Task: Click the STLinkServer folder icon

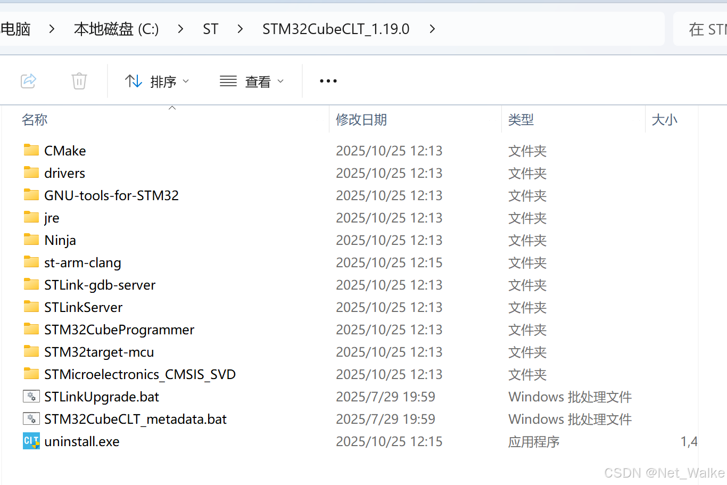Action: pos(31,307)
